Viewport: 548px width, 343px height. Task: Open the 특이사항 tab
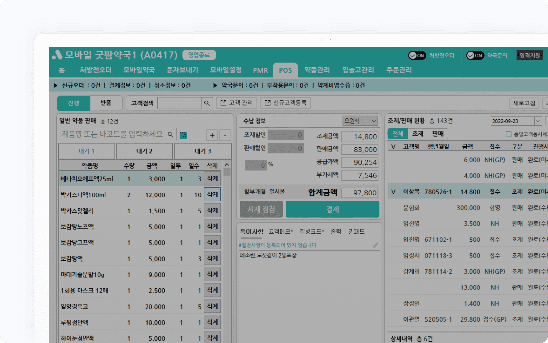[252, 232]
